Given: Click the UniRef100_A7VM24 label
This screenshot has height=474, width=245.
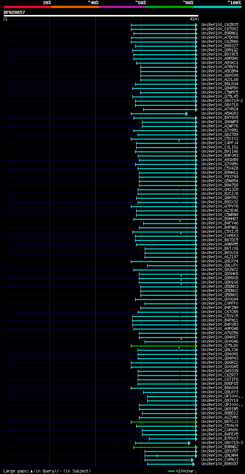Looking at the screenshot, I should tap(220, 109).
